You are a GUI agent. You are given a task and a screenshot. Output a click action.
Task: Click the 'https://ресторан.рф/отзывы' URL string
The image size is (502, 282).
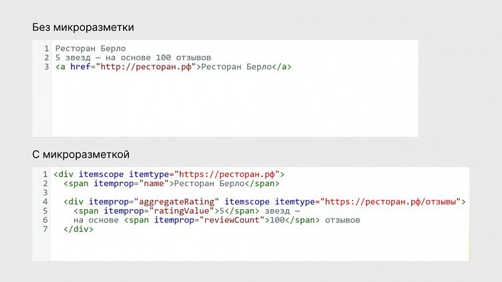coord(392,202)
